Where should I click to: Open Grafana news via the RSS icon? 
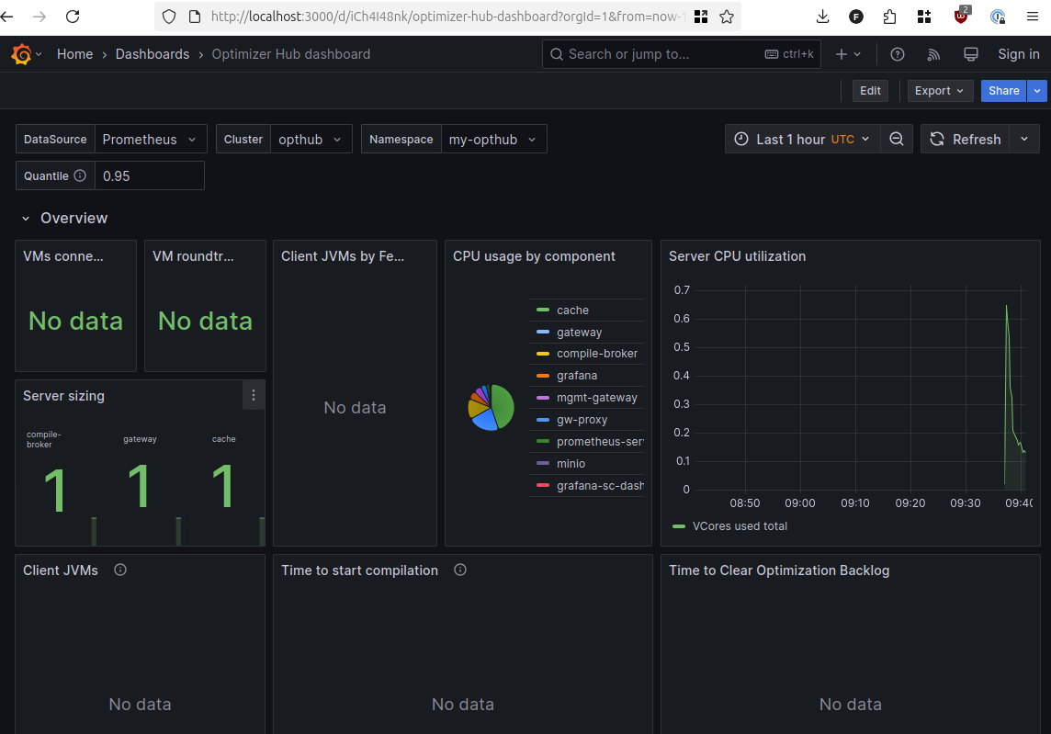click(x=932, y=54)
